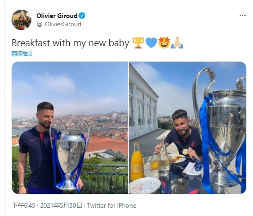Open the right breakfast table photo

click(188, 127)
